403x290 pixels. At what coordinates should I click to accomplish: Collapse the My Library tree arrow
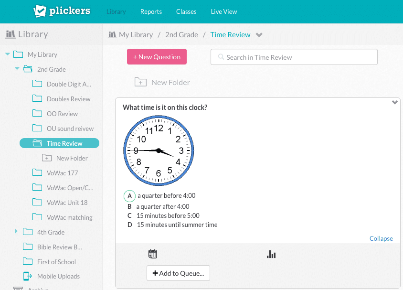8,54
